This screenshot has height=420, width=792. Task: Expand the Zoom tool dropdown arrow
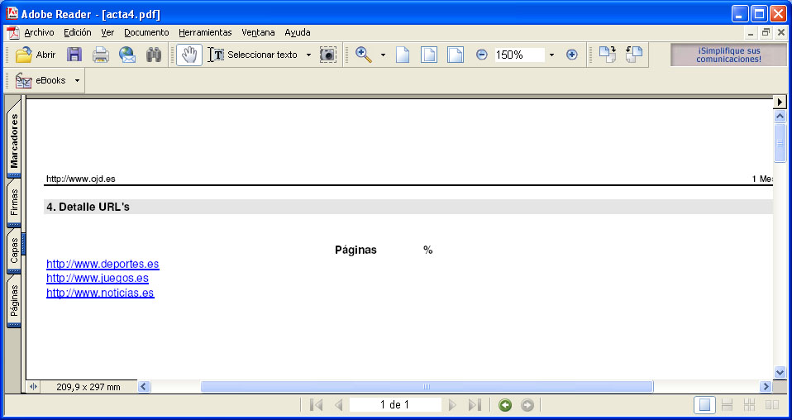383,55
